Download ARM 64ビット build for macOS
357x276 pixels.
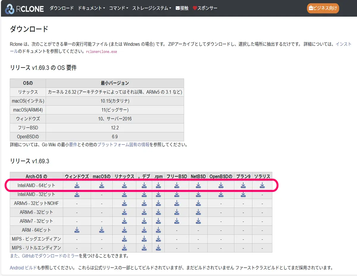click(101, 230)
